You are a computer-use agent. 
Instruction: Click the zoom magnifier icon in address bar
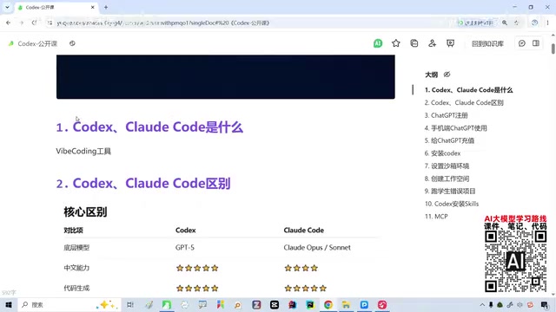(505, 23)
